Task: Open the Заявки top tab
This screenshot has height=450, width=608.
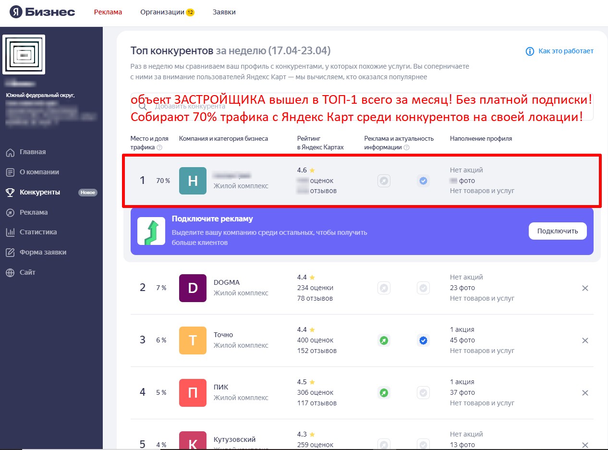Action: point(224,12)
